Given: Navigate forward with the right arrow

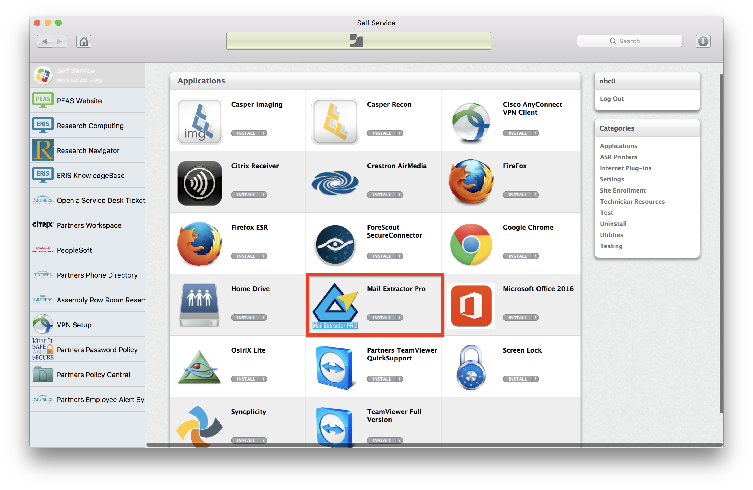Looking at the screenshot, I should pos(59,41).
